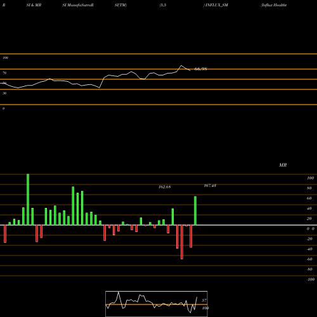Viewport: 317px width, 317px height.
Task: Click the -100 label on MR axis
Action: click(311, 280)
